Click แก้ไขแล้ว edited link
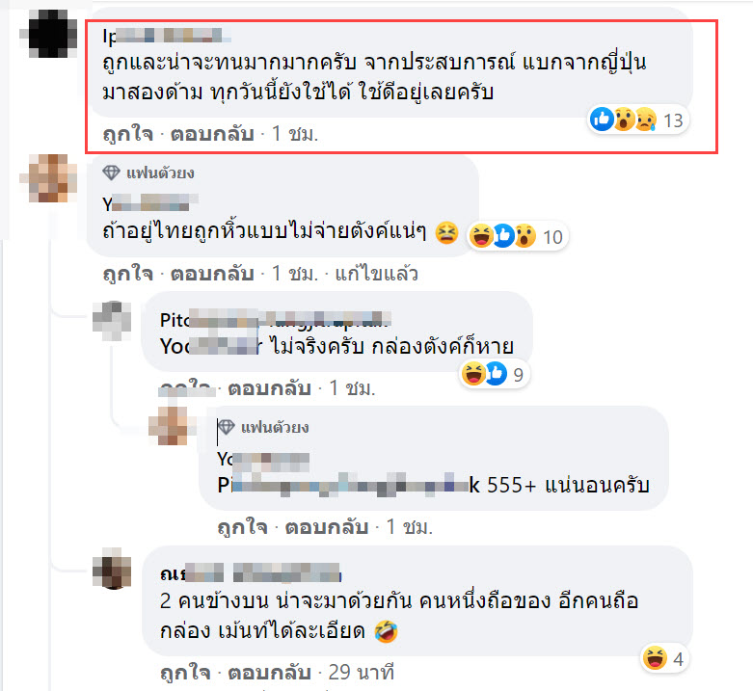The width and height of the screenshot is (753, 691). point(376,273)
